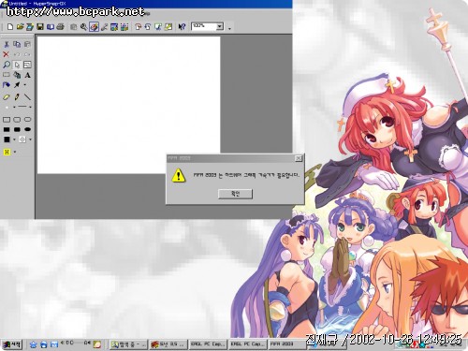Click the Open file folder icon
This screenshot has height=351, width=468.
pyautogui.click(x=21, y=27)
